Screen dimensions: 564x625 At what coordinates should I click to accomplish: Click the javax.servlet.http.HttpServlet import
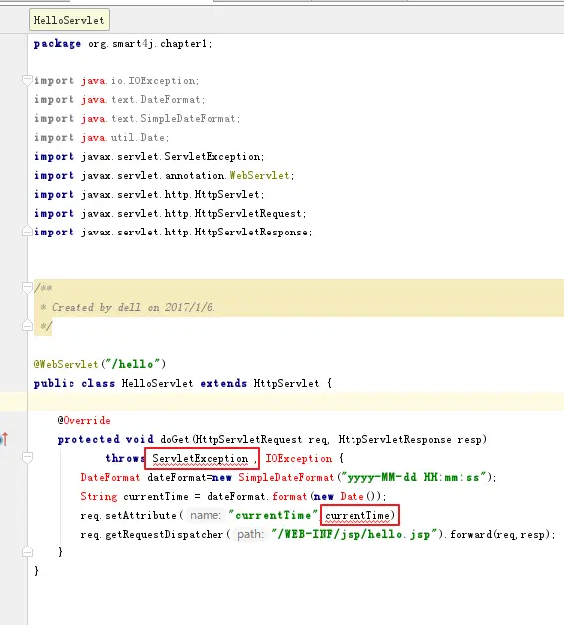[149, 194]
